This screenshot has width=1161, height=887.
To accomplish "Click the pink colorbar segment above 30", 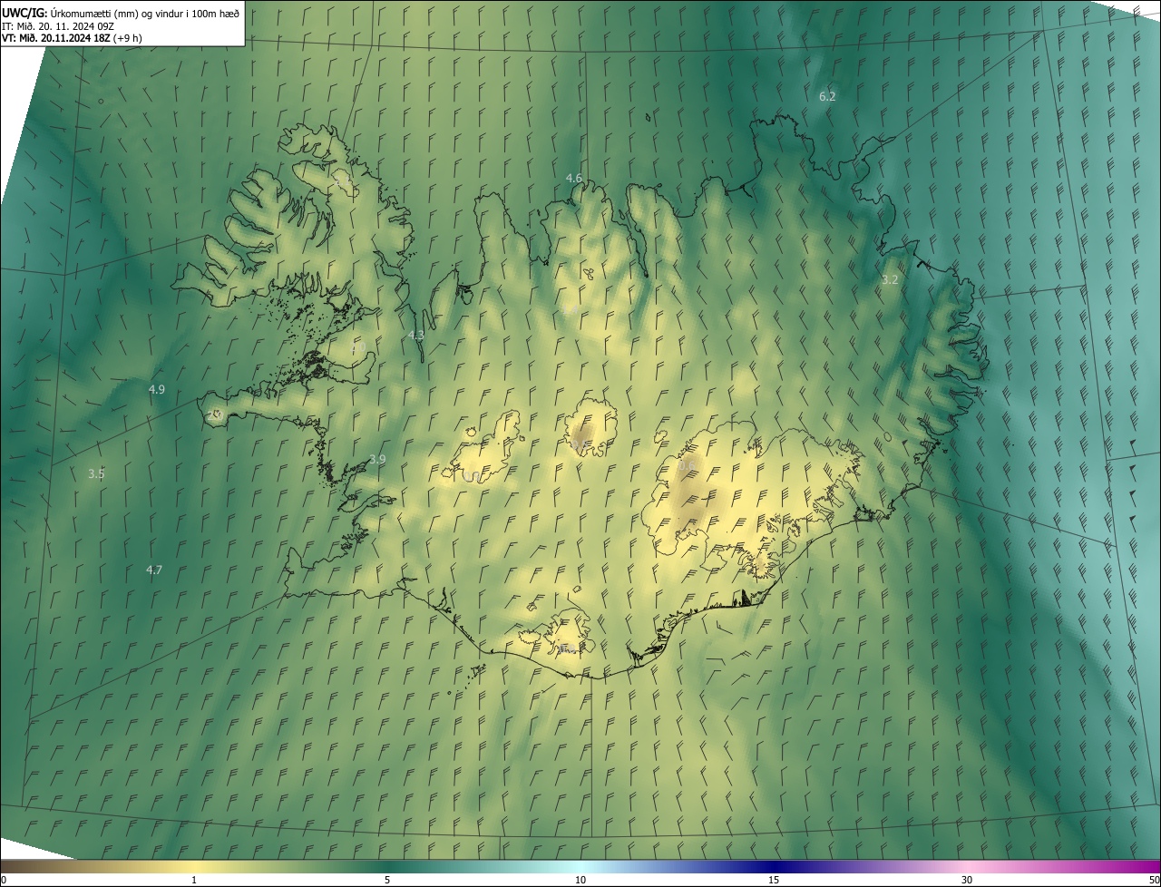I will tap(967, 866).
